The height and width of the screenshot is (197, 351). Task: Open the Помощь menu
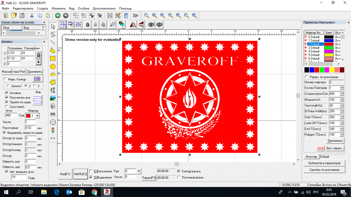click(x=125, y=8)
